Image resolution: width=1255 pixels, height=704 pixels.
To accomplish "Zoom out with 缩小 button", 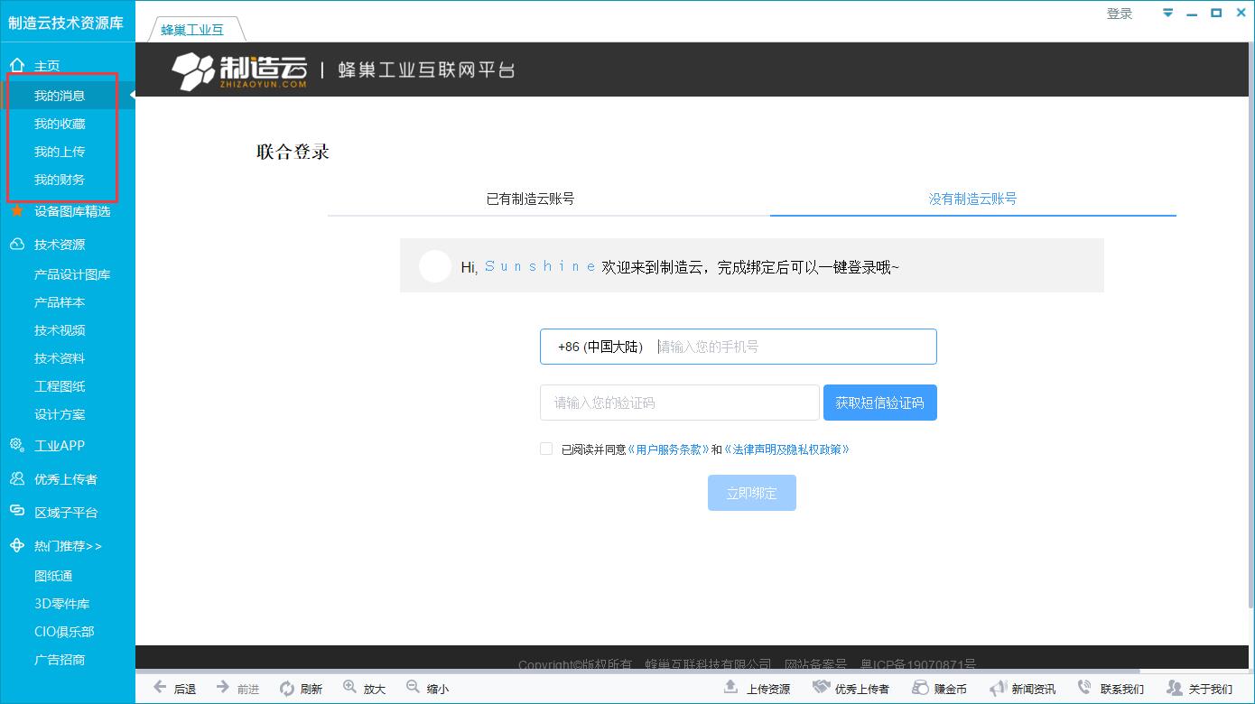I will (427, 689).
